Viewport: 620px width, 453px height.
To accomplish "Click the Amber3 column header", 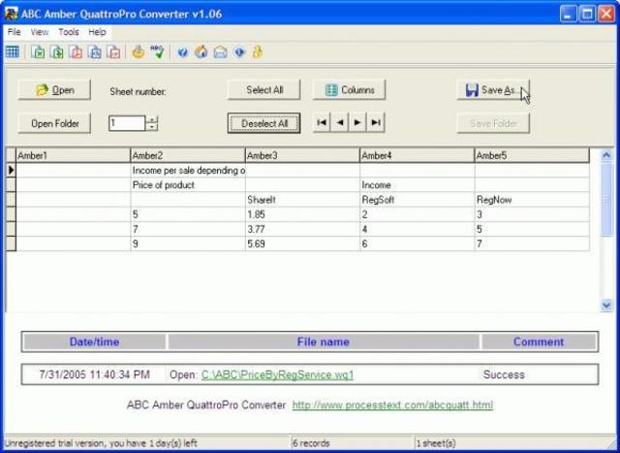I will 302,155.
